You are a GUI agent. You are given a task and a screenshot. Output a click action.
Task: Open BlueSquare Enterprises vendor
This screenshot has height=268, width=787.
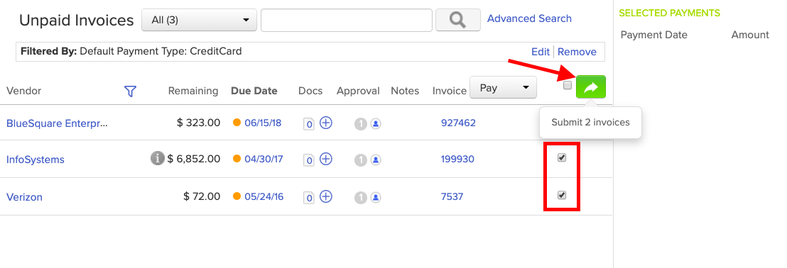click(57, 123)
